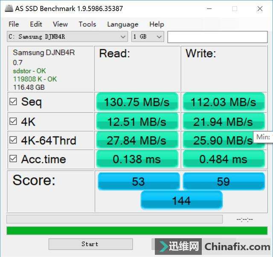Open the Language menu
The height and width of the screenshot is (257, 273).
[x=123, y=24]
